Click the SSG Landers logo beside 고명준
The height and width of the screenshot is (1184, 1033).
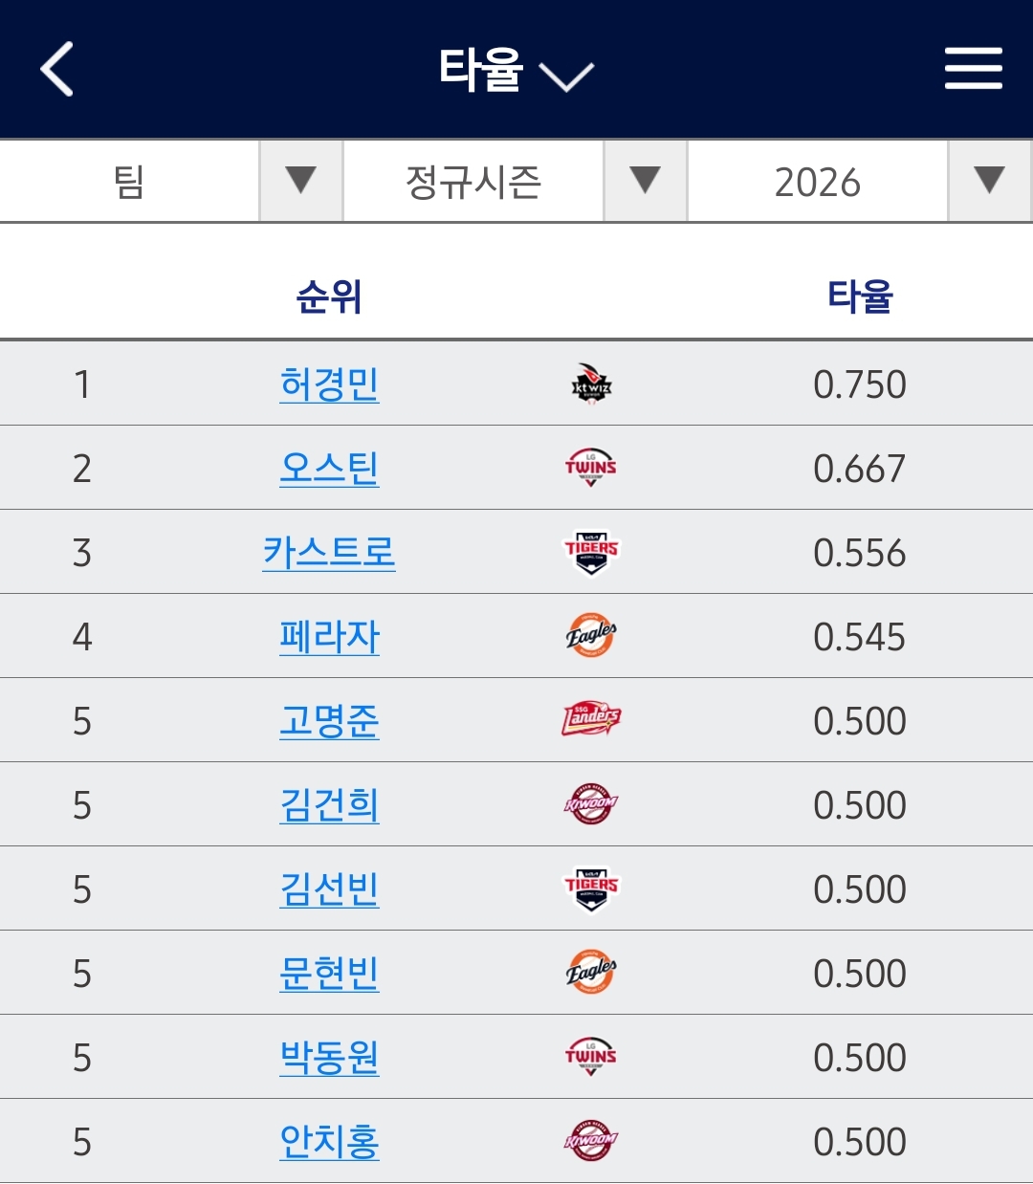591,719
